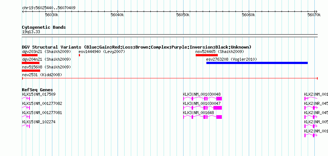Screen dimensions: 328x156
Task: Open the nsv2531 (Kidd2008) variant label
Action: [42, 75]
